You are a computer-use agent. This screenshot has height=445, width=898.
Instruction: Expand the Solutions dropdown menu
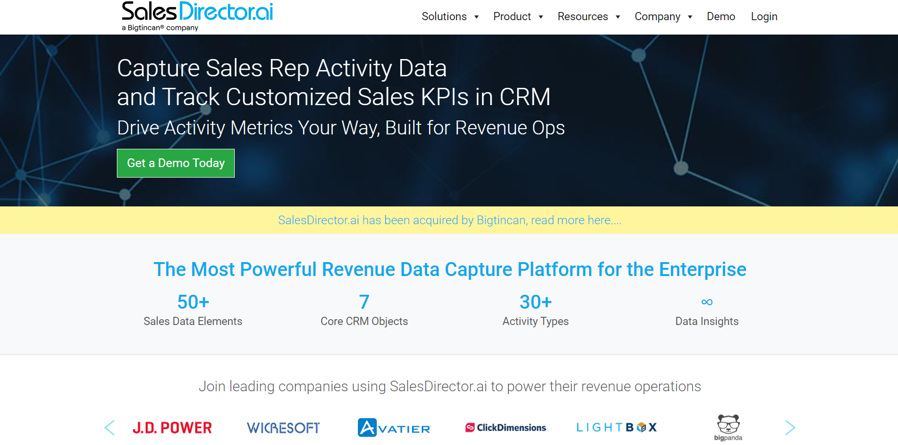pos(450,17)
